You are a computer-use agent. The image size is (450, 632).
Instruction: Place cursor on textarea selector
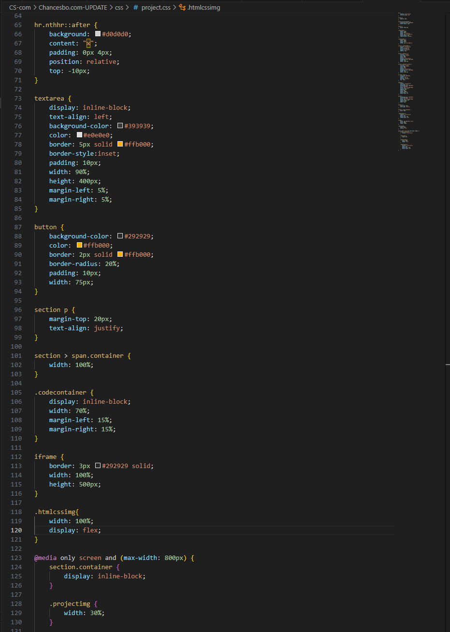pos(49,98)
